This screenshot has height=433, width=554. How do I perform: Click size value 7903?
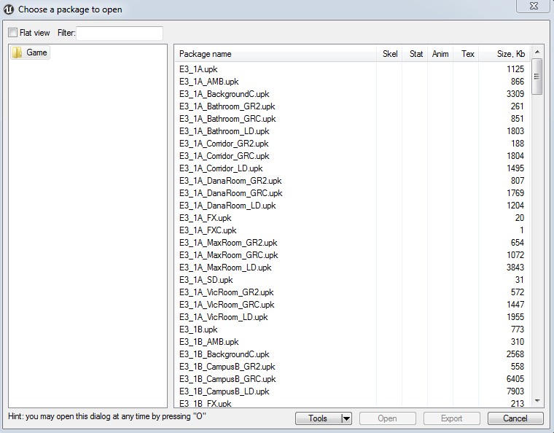pyautogui.click(x=515, y=391)
